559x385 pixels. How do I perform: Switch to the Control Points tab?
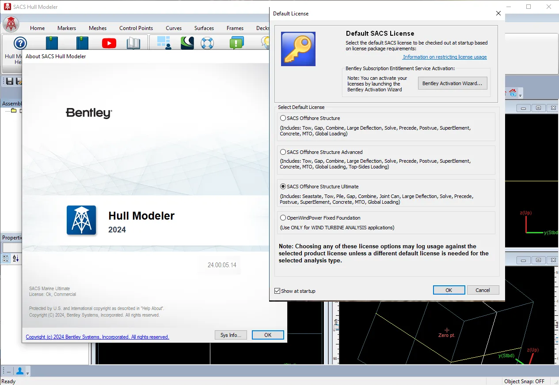point(136,28)
